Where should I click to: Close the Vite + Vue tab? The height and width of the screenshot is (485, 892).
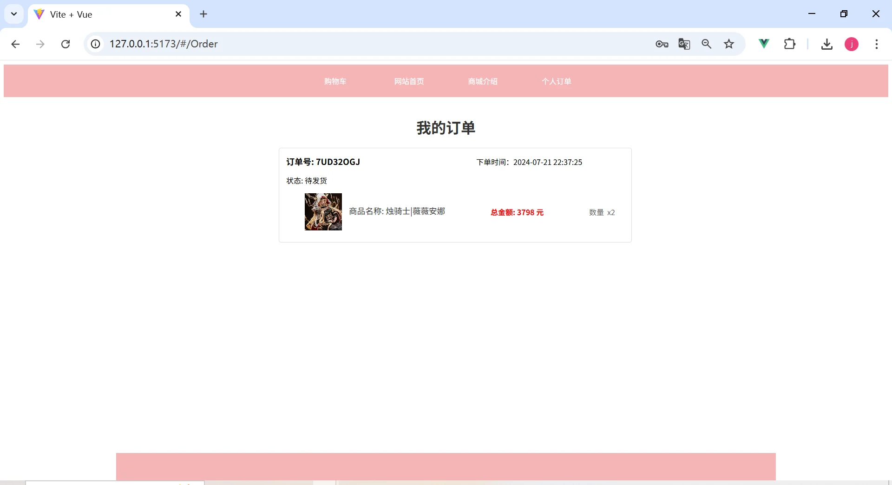[x=178, y=14]
